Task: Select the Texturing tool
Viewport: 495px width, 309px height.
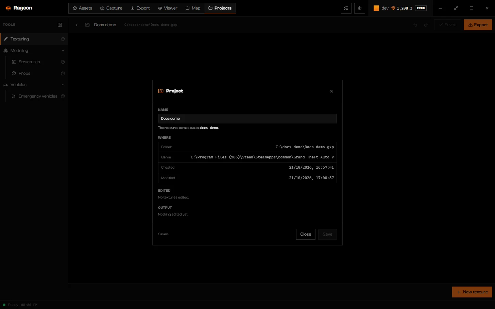Action: [34, 39]
